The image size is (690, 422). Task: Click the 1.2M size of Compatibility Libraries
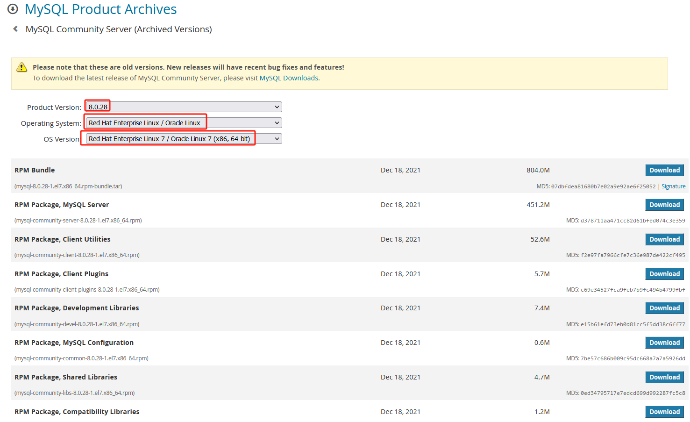(x=542, y=412)
